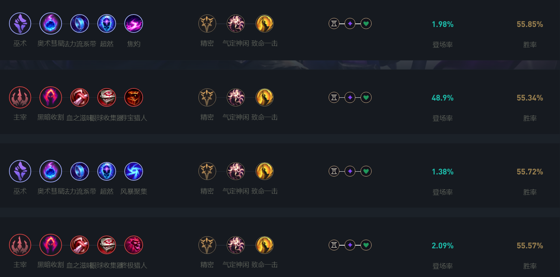This screenshot has height=277, width=560.
Task: Click Dark Harvest icon in the 48.9% row
Action: point(51,97)
